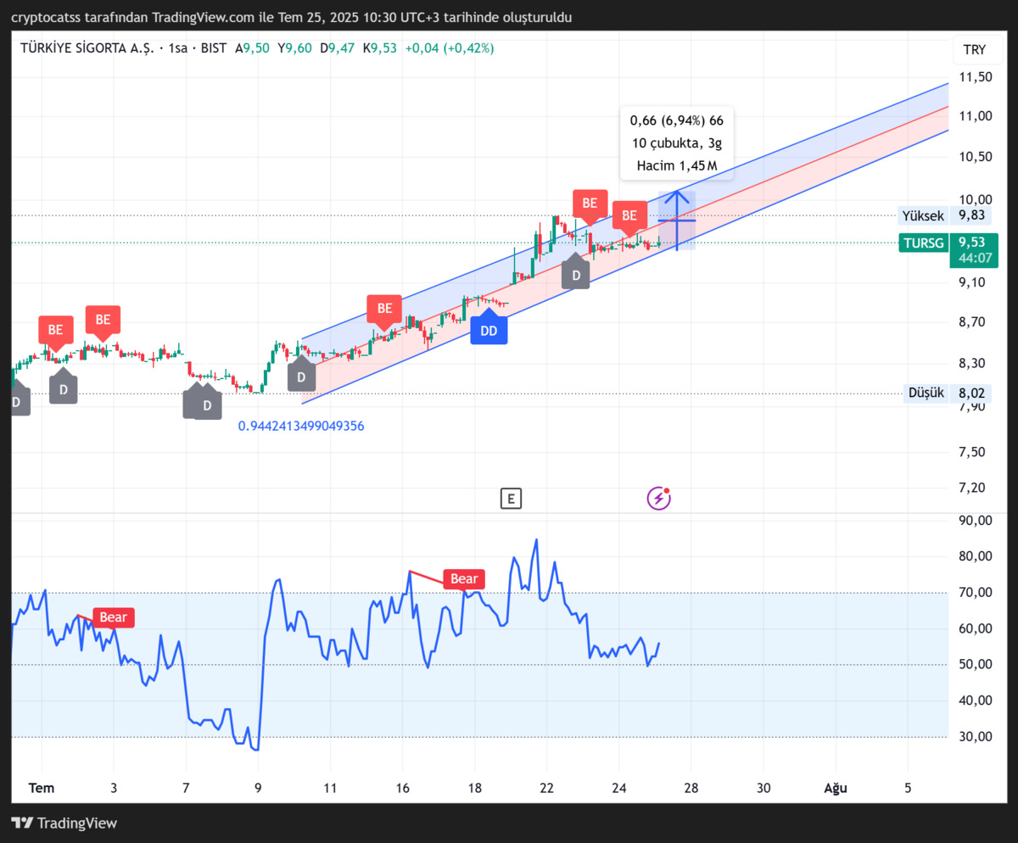1018x843 pixels.
Task: Click the Bear label near the 3 date
Action: [x=113, y=617]
